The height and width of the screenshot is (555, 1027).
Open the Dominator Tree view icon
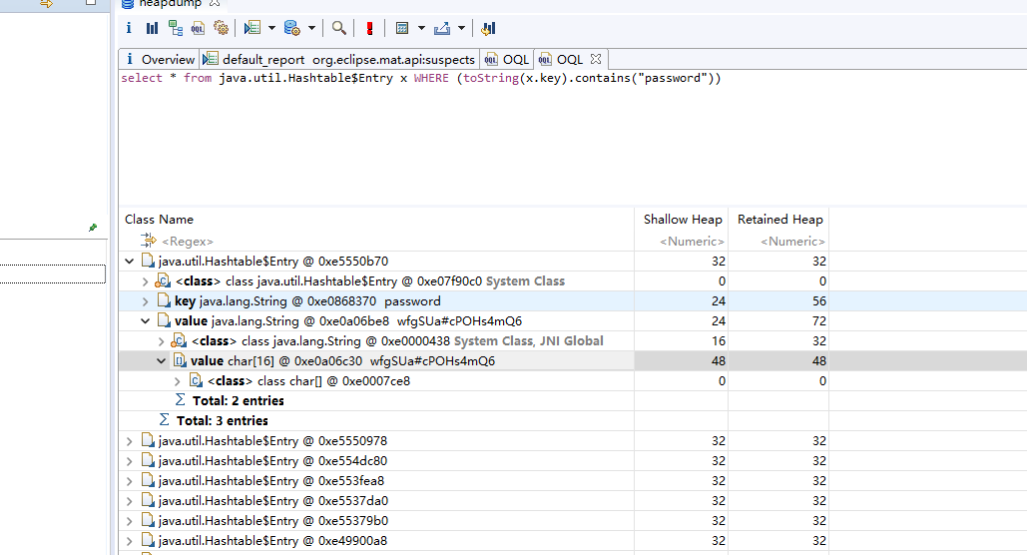click(175, 28)
